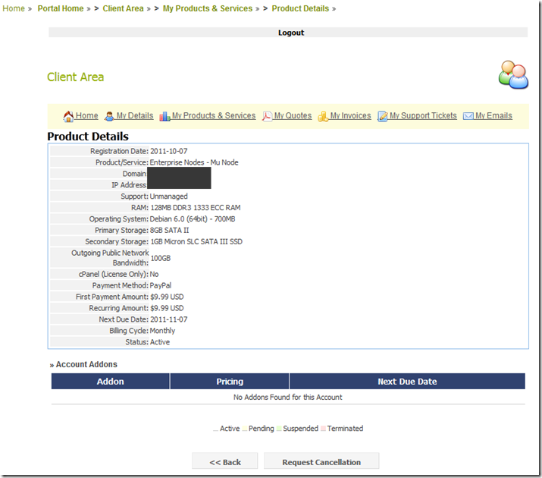Click the 'Active' status value
This screenshot has width=542, height=478.
click(x=160, y=341)
